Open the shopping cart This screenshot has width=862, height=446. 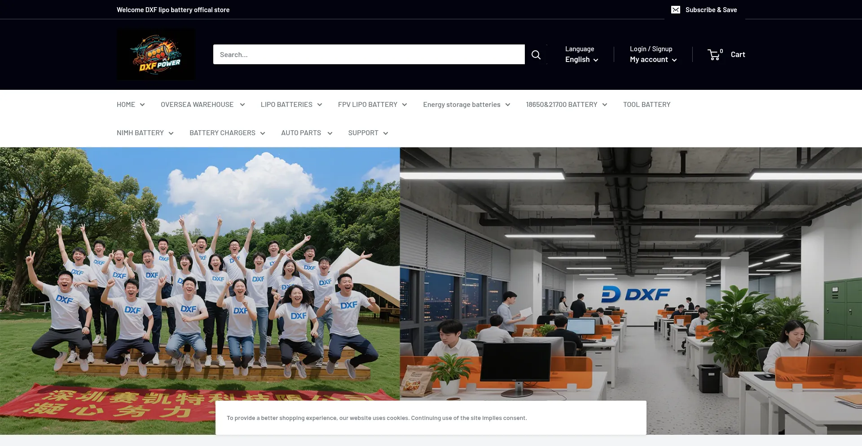(x=726, y=54)
